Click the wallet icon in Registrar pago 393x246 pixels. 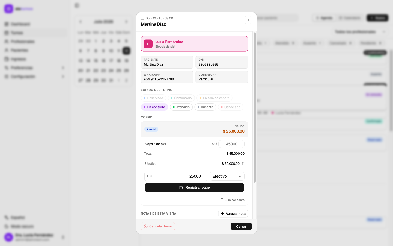[181, 188]
